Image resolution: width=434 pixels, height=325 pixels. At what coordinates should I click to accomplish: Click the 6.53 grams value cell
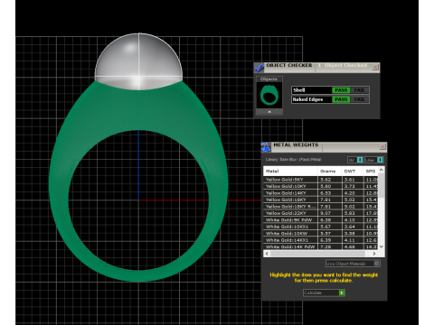[330, 193]
